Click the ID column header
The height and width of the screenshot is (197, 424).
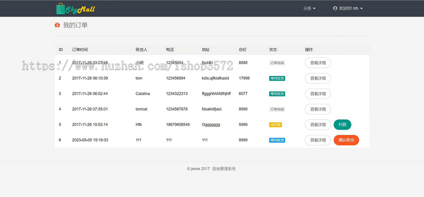point(61,50)
